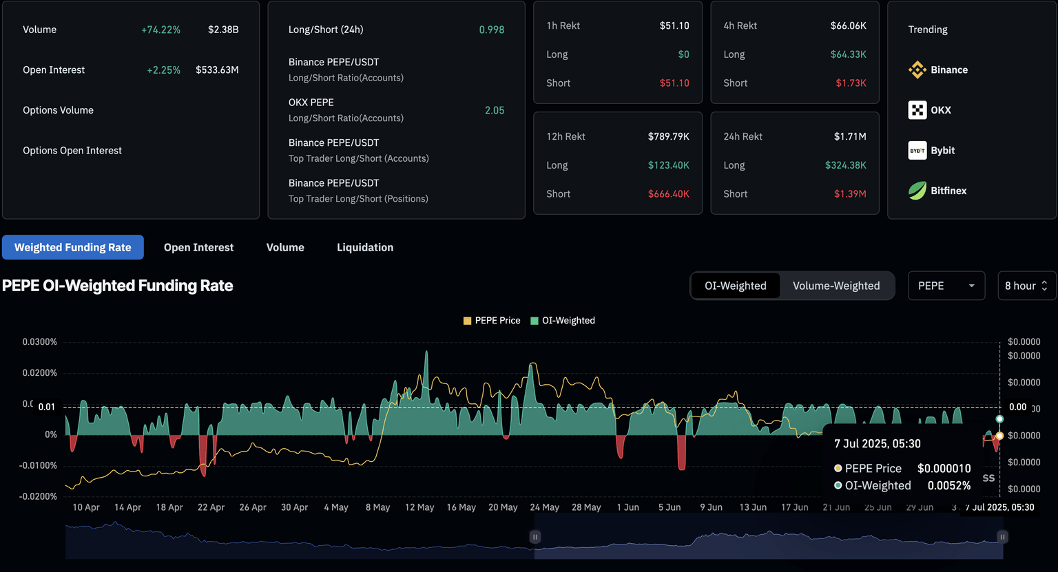The width and height of the screenshot is (1058, 572).
Task: Switch to the Open Interest tab
Action: (198, 247)
